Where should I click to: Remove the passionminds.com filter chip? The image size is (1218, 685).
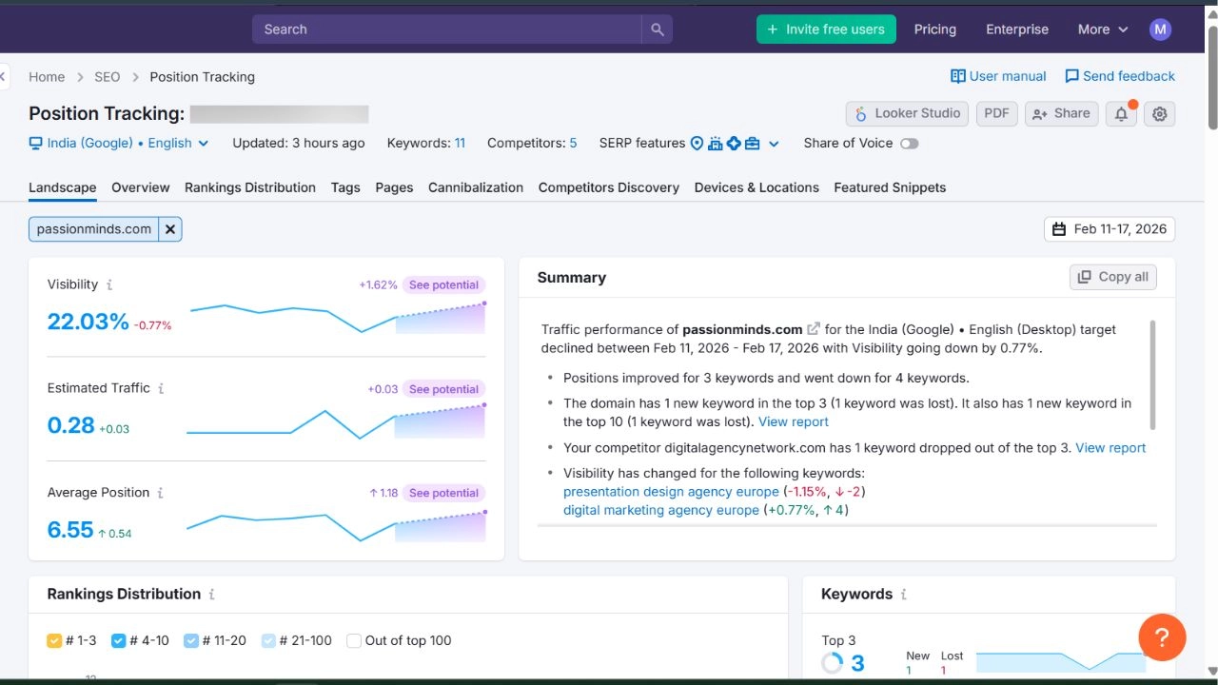pyautogui.click(x=169, y=228)
